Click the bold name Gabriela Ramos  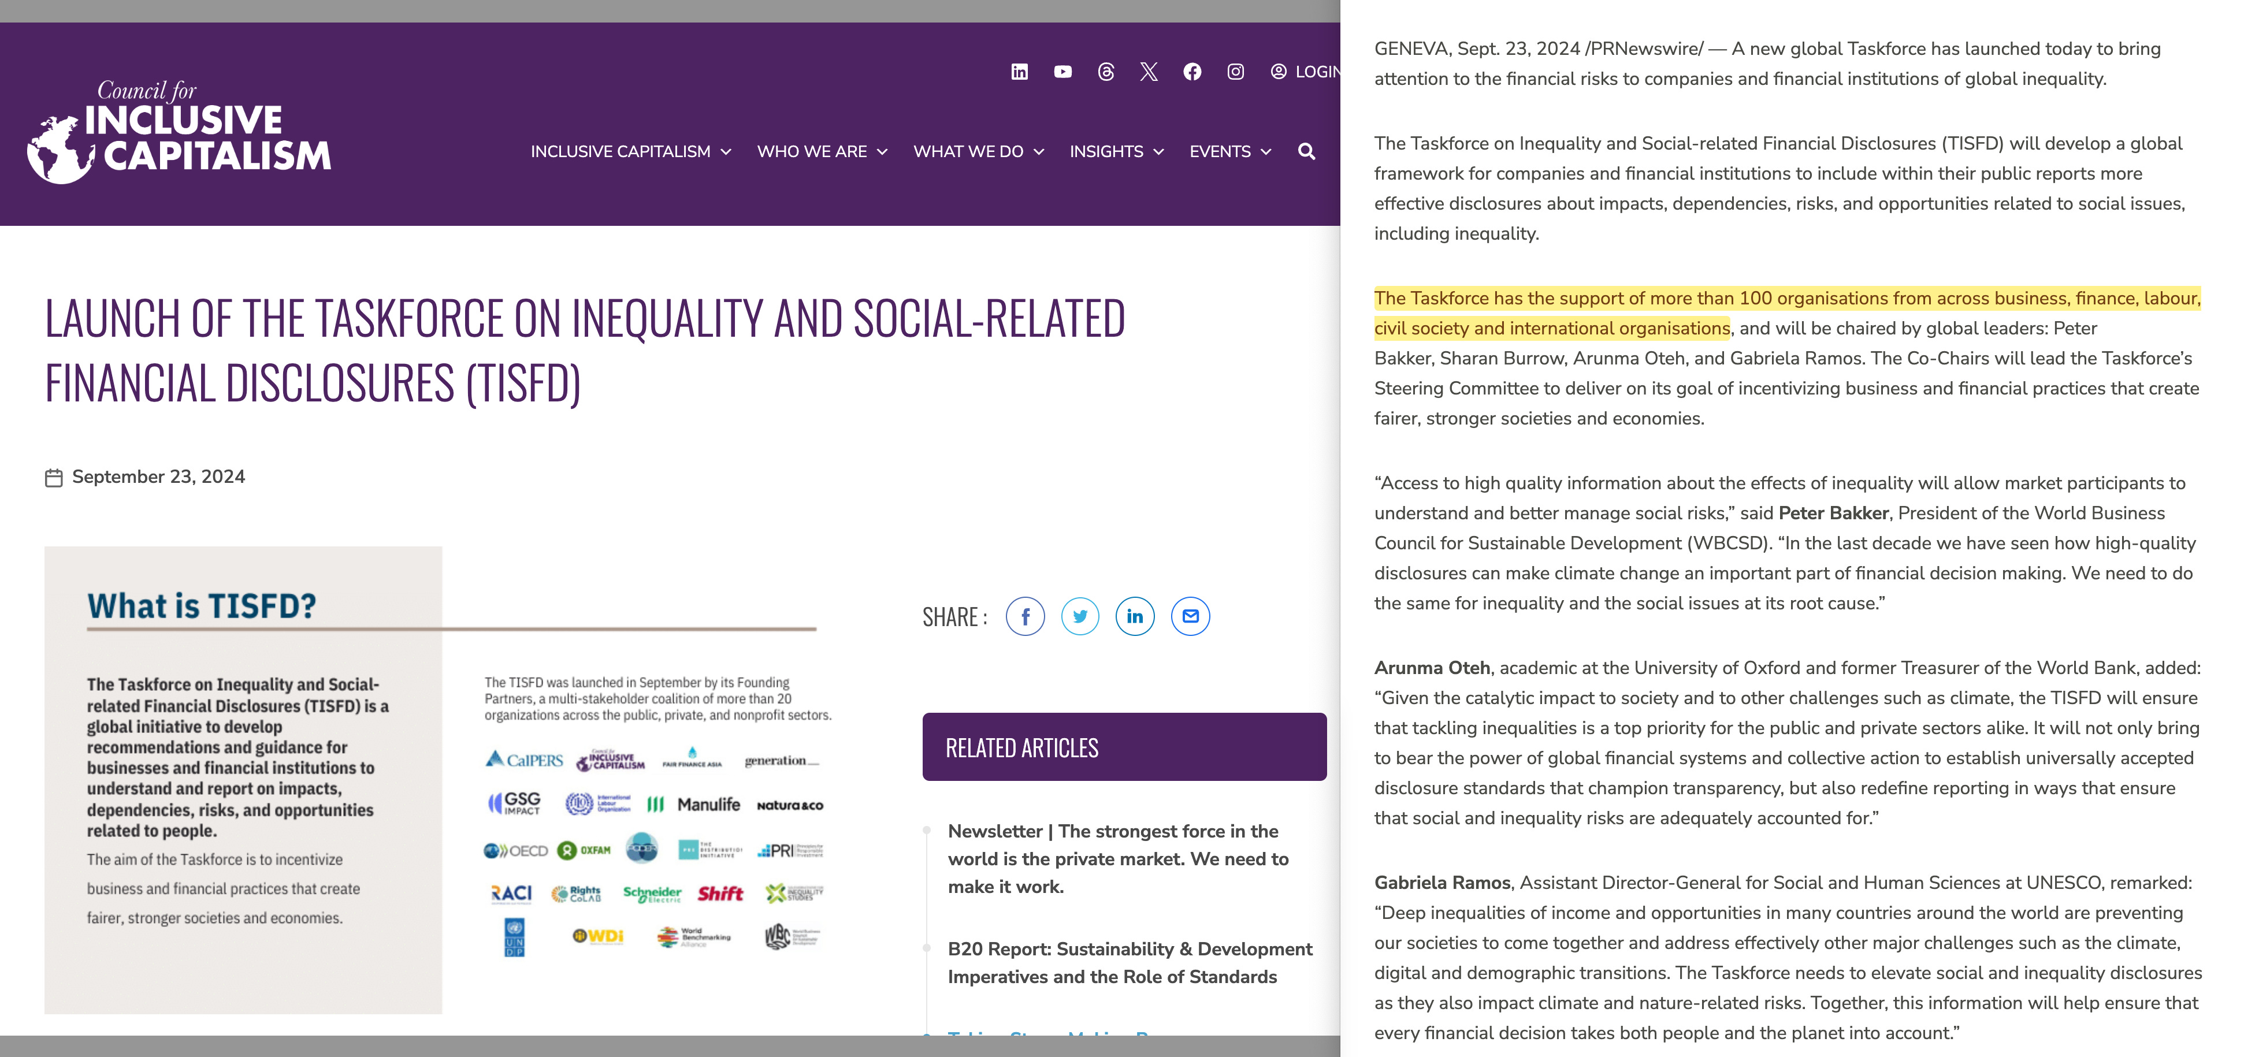[x=1441, y=883]
